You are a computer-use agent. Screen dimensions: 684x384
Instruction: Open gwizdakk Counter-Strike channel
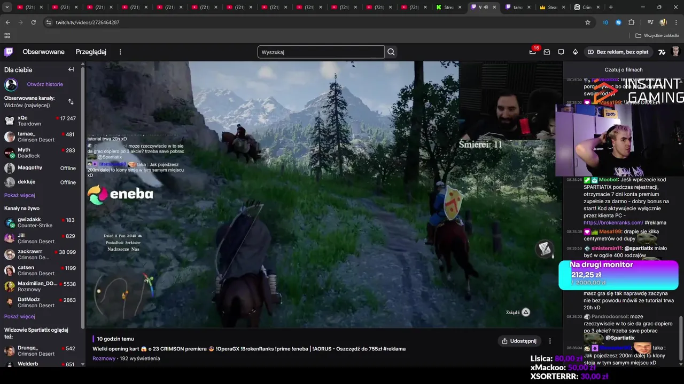tap(40, 222)
